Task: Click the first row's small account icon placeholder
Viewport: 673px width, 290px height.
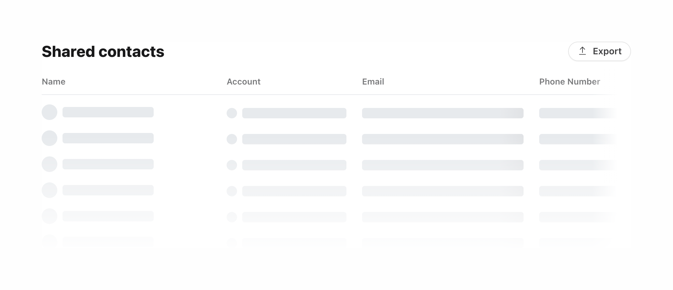Action: coord(232,113)
